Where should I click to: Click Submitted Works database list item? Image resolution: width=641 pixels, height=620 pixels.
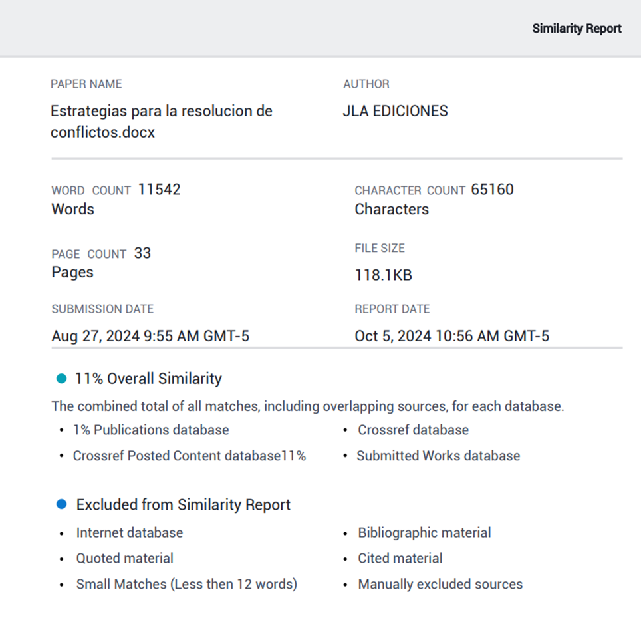coord(438,456)
